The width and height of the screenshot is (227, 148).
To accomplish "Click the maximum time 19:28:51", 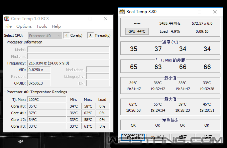I will tap(207, 110).
